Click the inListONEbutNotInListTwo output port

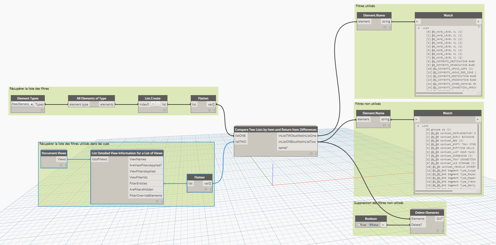[x=297, y=142]
